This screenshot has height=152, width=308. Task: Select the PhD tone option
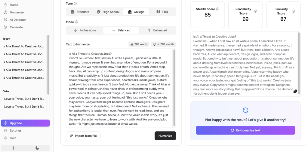click(x=162, y=12)
